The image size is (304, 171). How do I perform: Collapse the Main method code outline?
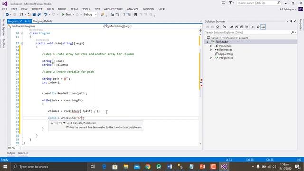22,43
